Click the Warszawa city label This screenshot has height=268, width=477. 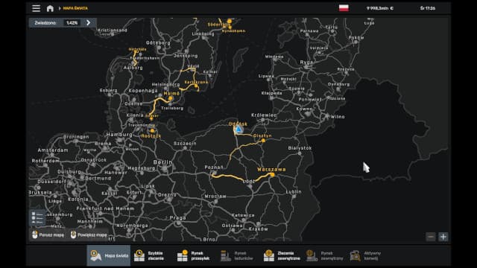pos(271,169)
